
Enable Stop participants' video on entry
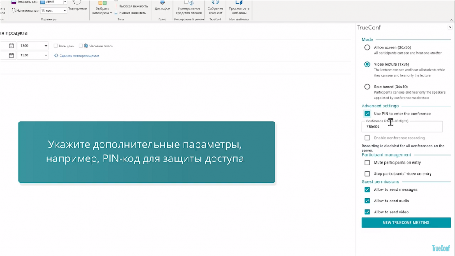click(x=367, y=174)
